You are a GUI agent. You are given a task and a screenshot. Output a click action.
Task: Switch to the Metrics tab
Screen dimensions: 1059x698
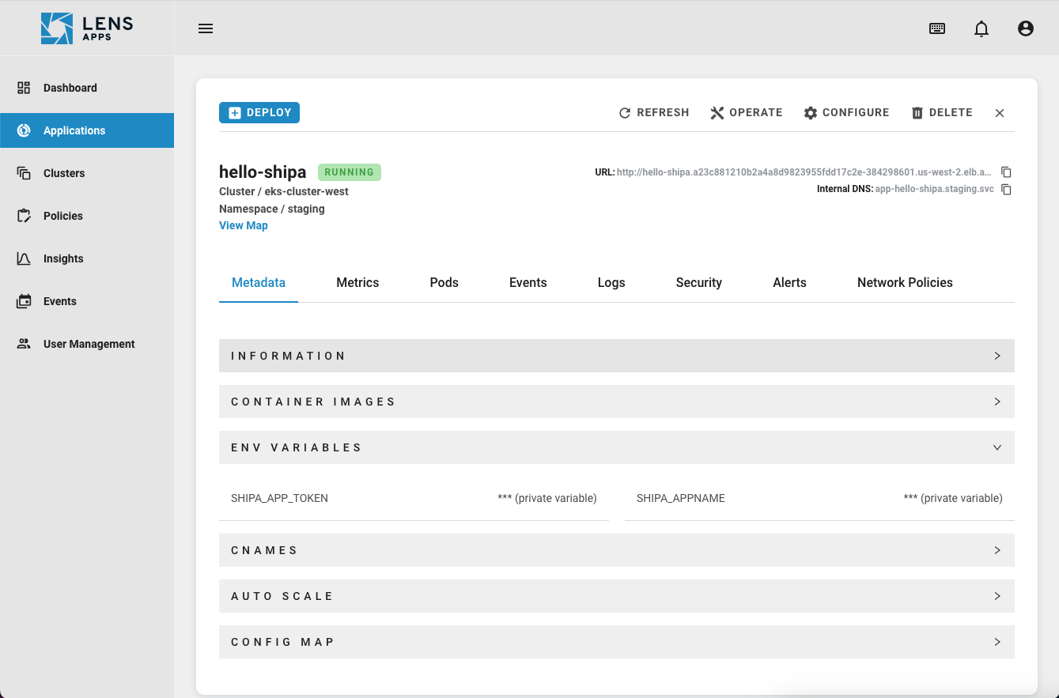357,282
